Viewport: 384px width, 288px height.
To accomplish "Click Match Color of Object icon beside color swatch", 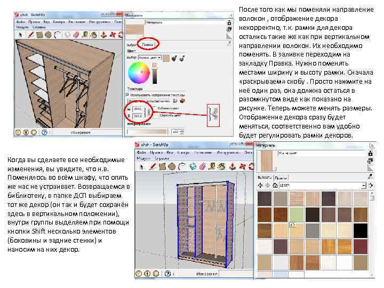I will pyautogui.click(x=174, y=58).
